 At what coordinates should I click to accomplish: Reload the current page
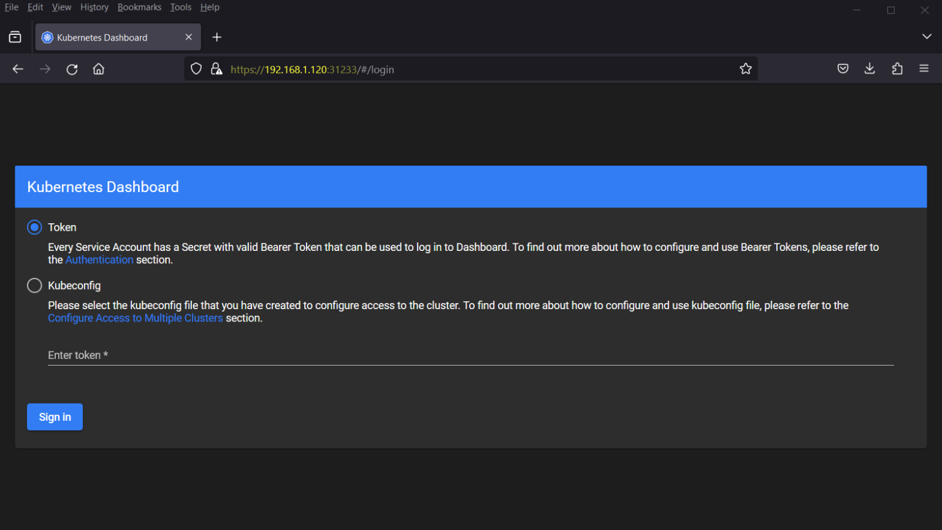click(72, 69)
